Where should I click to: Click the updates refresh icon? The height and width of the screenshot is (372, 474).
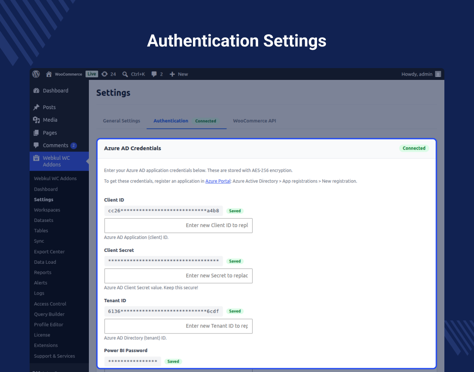pyautogui.click(x=105, y=74)
